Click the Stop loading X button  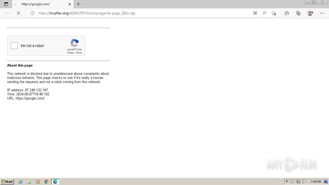point(19,13)
